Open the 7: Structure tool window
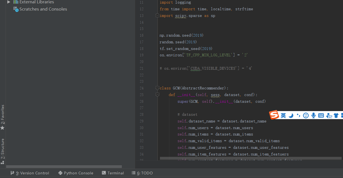343x178 pixels. 3,149
